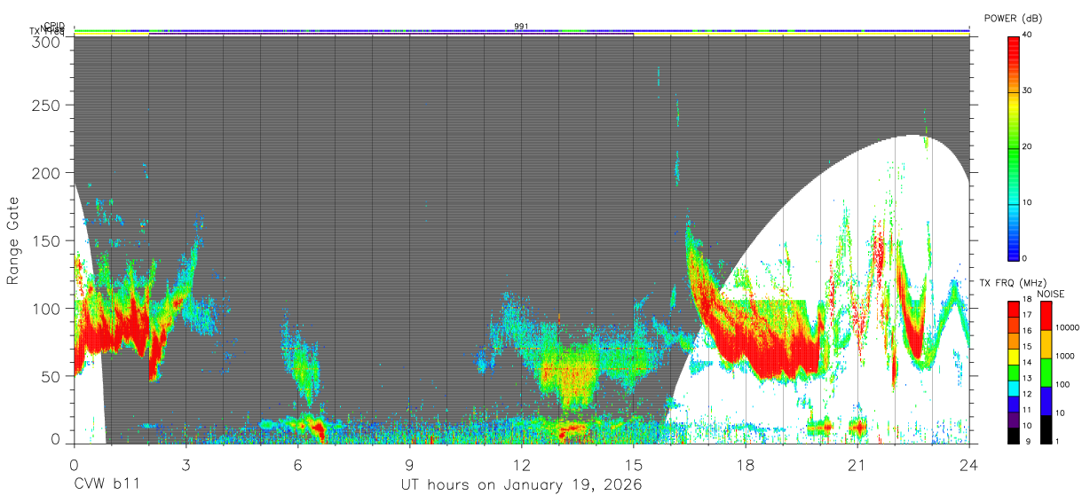Click the green 13-14 MHz frequency swatch

click(x=1013, y=373)
